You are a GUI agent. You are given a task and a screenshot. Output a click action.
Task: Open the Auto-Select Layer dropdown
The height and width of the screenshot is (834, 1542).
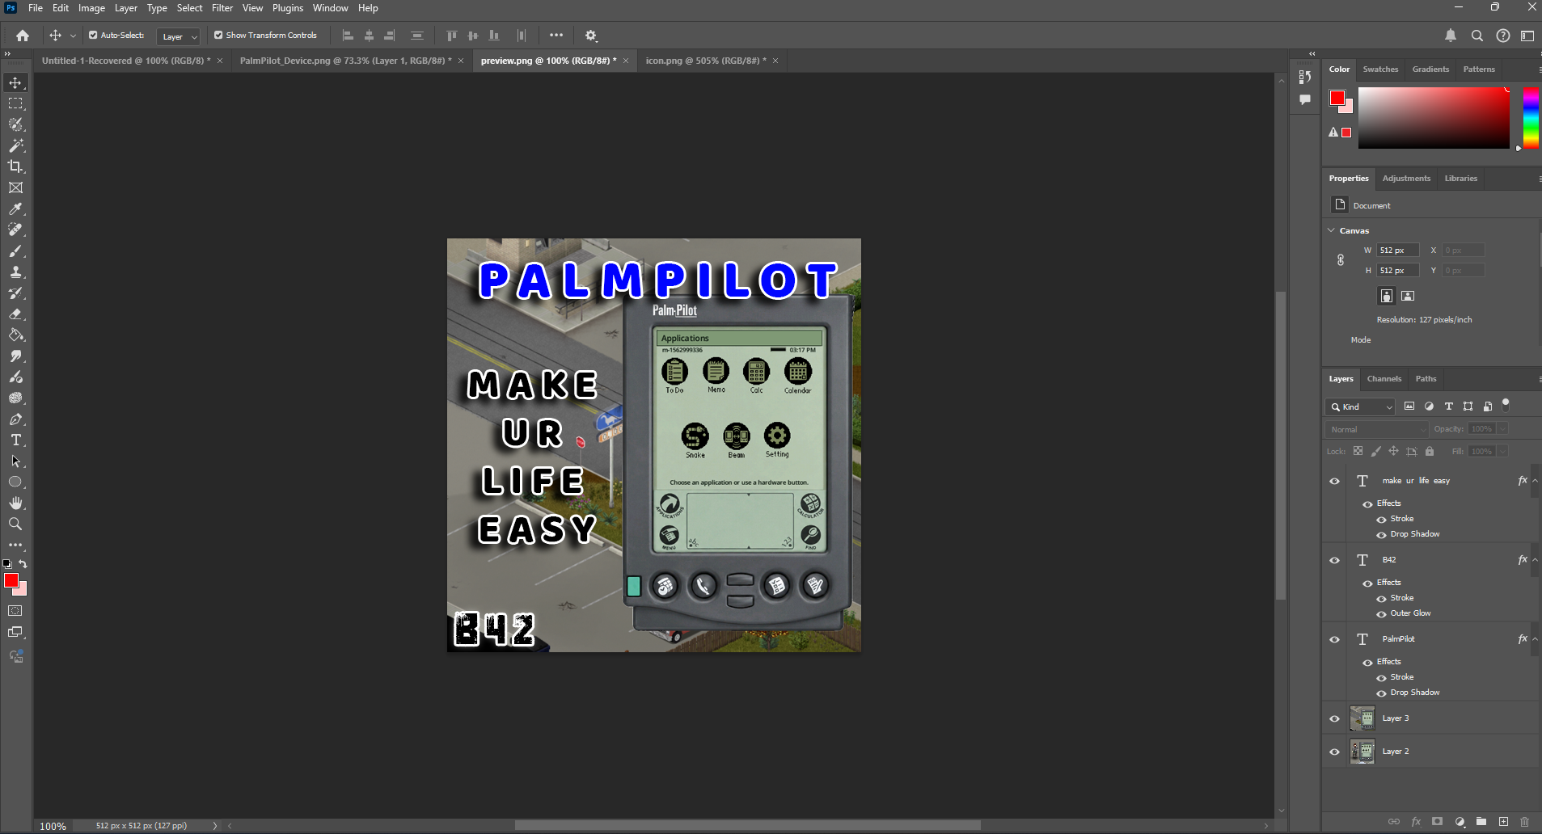point(179,36)
